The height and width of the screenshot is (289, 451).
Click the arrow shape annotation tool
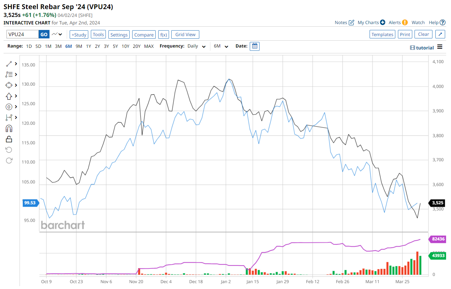(x=9, y=96)
